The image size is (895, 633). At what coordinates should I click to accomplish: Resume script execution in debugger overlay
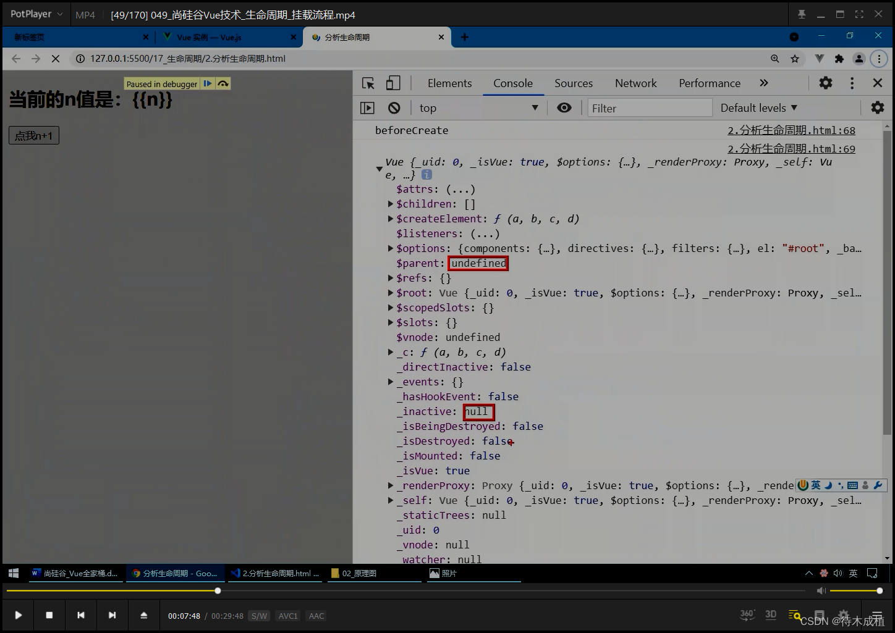[208, 83]
